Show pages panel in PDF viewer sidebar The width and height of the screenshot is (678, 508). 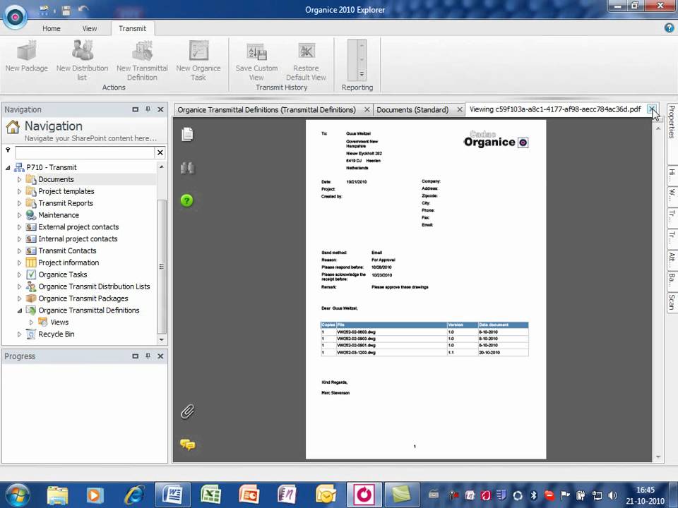tap(187, 134)
